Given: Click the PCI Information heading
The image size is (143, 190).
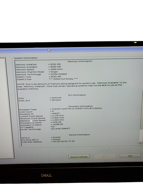Looking at the screenshot, I should (77, 95).
